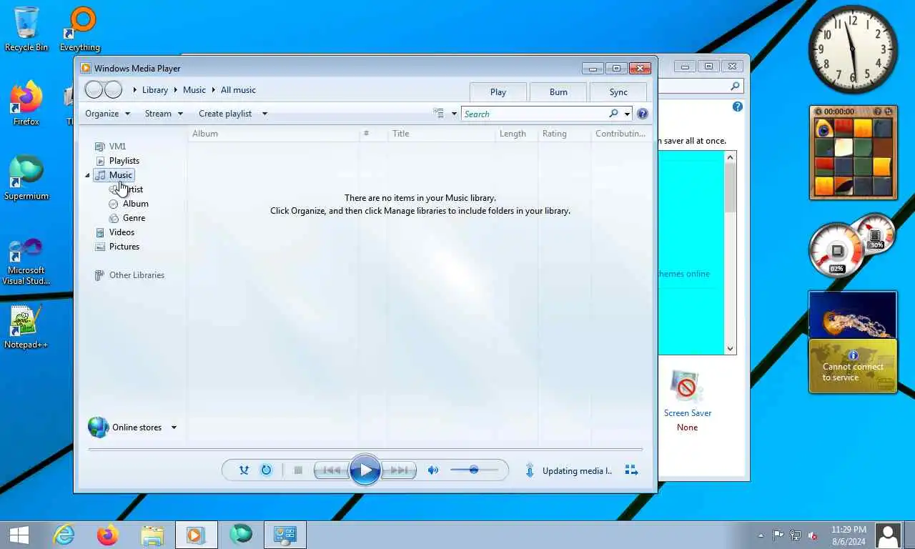Open the Notepad++ desktop shortcut
The image size is (915, 549).
point(26,327)
